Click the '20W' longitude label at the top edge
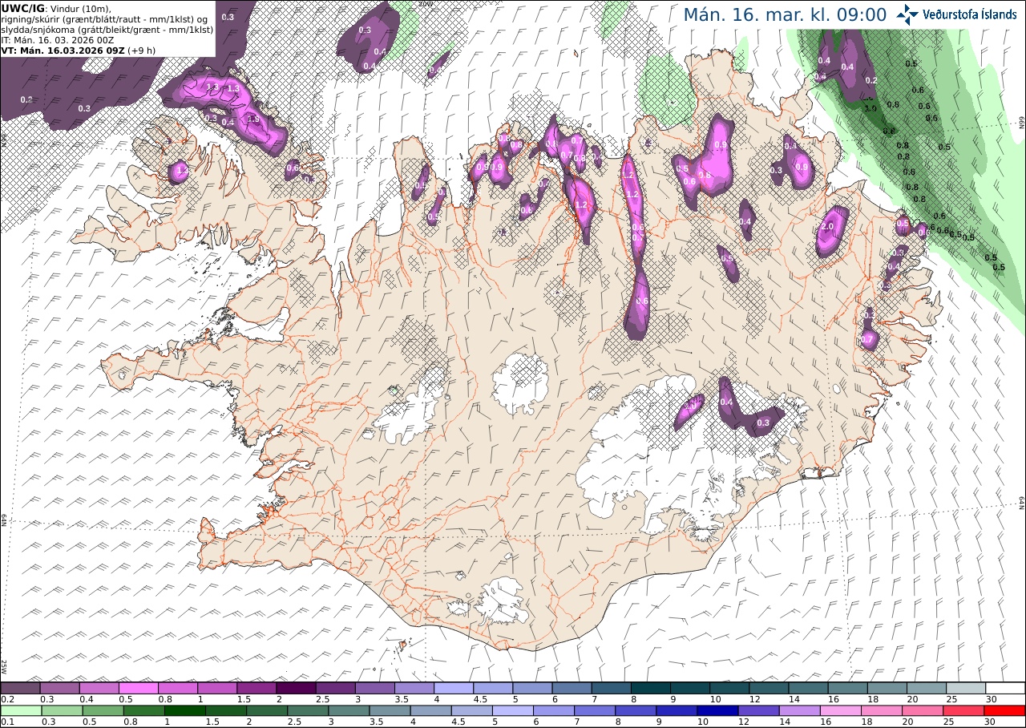Screen dimensions: 1026x728 pyautogui.click(x=425, y=4)
